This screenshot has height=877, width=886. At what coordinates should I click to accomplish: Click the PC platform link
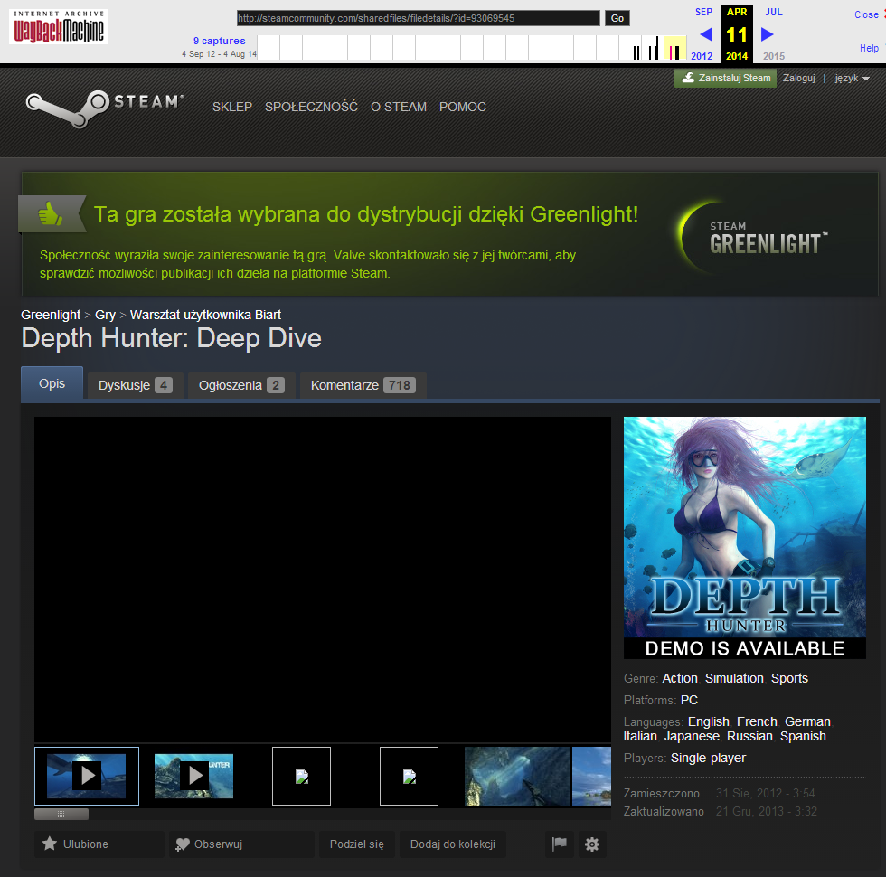pyautogui.click(x=689, y=700)
